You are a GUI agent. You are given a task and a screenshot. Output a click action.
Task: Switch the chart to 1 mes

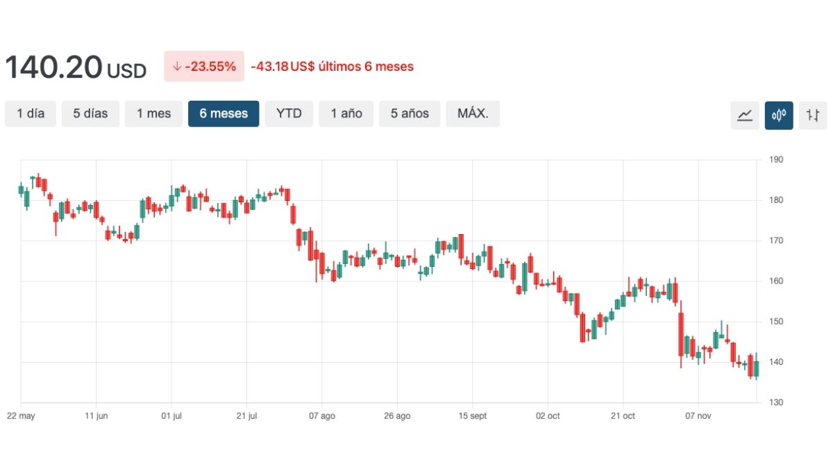pos(153,114)
